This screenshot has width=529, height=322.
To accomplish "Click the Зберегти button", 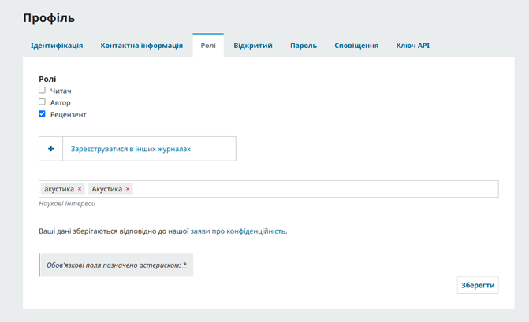I will 478,285.
